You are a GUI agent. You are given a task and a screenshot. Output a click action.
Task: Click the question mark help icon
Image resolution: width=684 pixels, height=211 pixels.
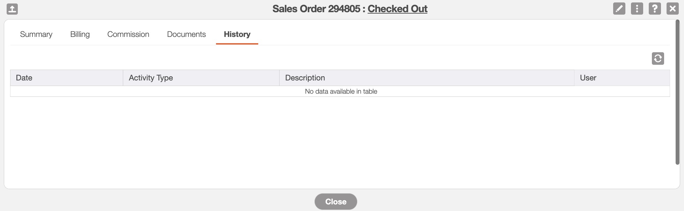(x=655, y=9)
